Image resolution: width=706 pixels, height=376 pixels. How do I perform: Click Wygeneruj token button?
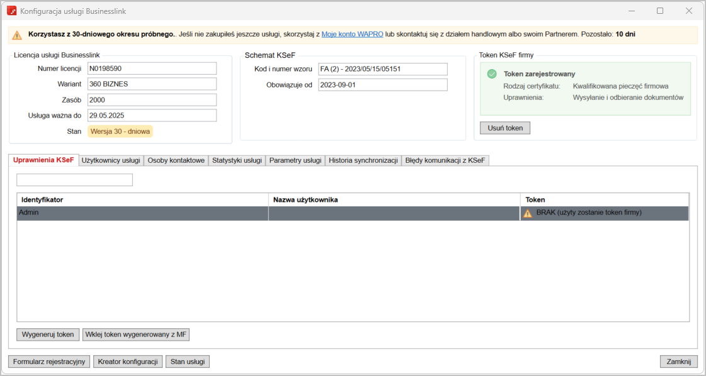[x=48, y=335]
